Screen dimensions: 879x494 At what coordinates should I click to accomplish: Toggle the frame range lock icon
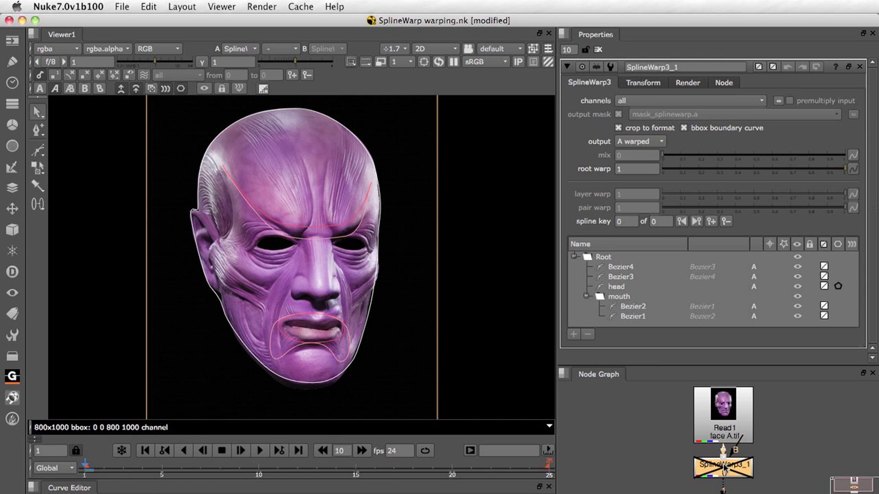[76, 450]
